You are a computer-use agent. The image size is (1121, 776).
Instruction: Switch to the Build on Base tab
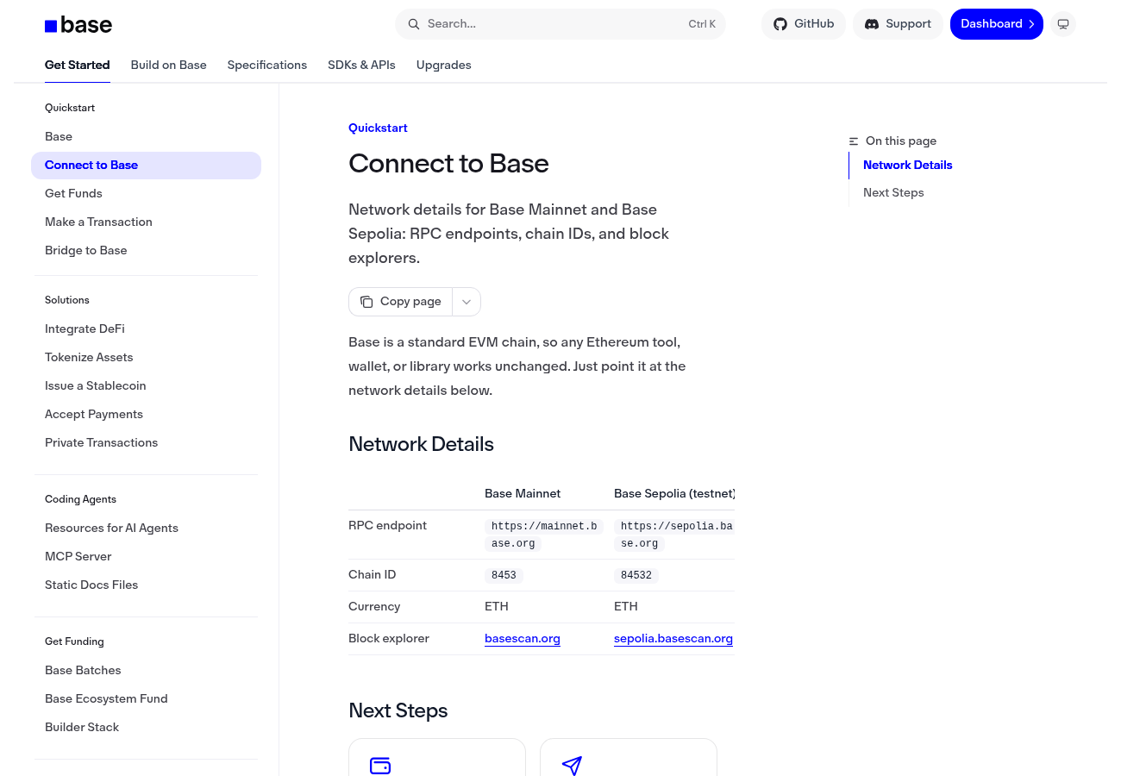[169, 66]
